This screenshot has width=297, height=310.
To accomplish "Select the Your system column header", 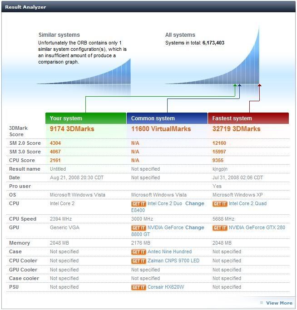I will click(x=86, y=118).
